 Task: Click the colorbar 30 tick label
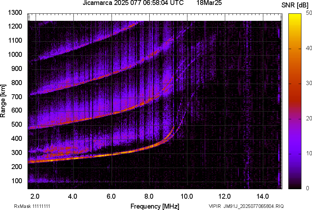pyautogui.click(x=309, y=83)
